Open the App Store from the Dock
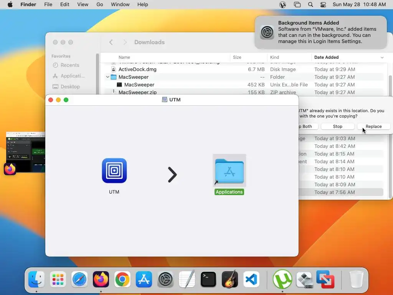The width and height of the screenshot is (393, 295). click(144, 279)
